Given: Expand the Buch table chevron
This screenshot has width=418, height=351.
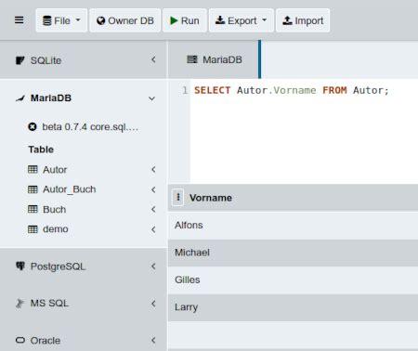Looking at the screenshot, I should coord(153,209).
